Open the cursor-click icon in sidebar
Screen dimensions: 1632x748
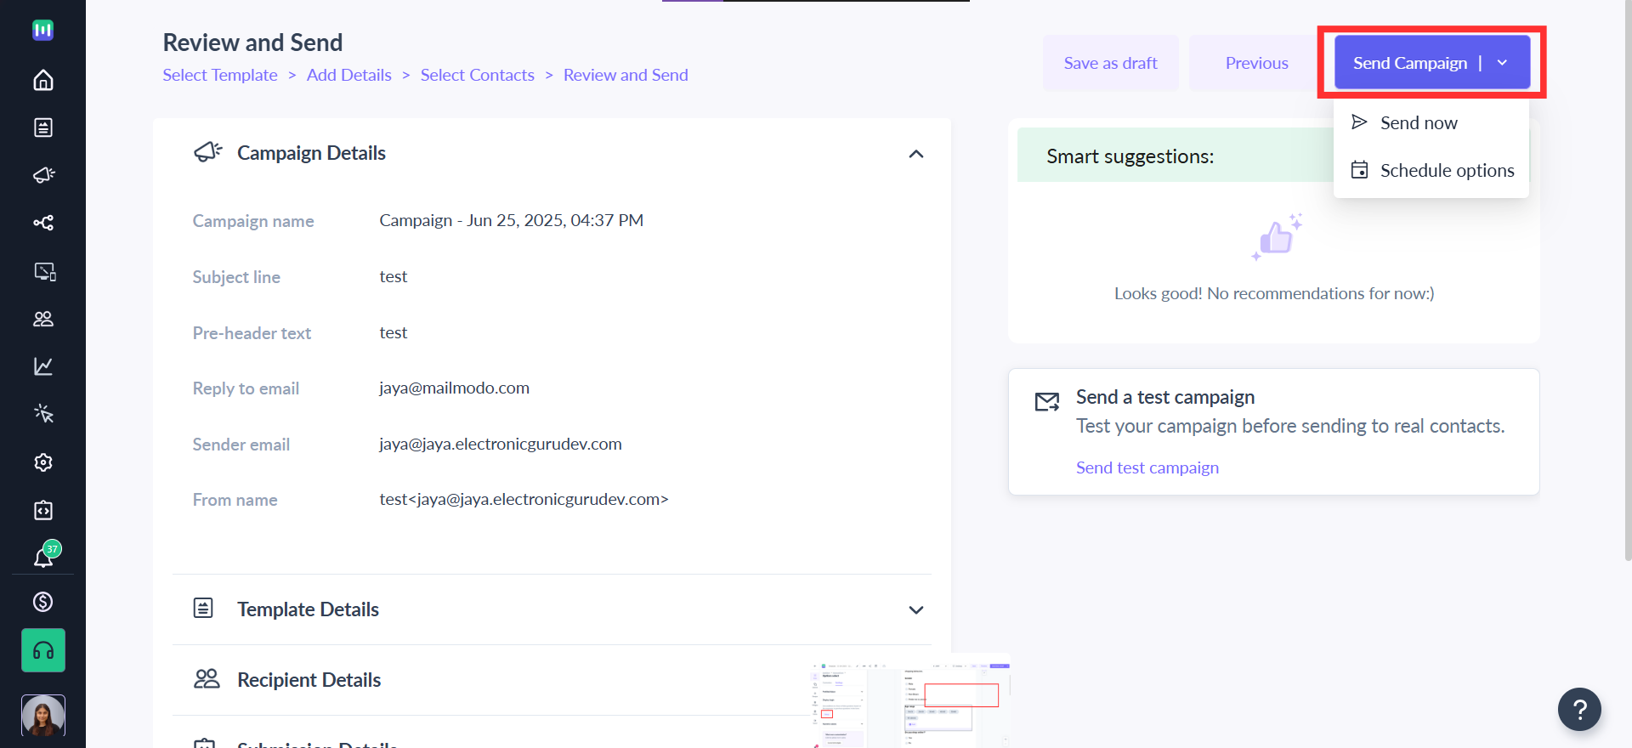[x=42, y=414]
